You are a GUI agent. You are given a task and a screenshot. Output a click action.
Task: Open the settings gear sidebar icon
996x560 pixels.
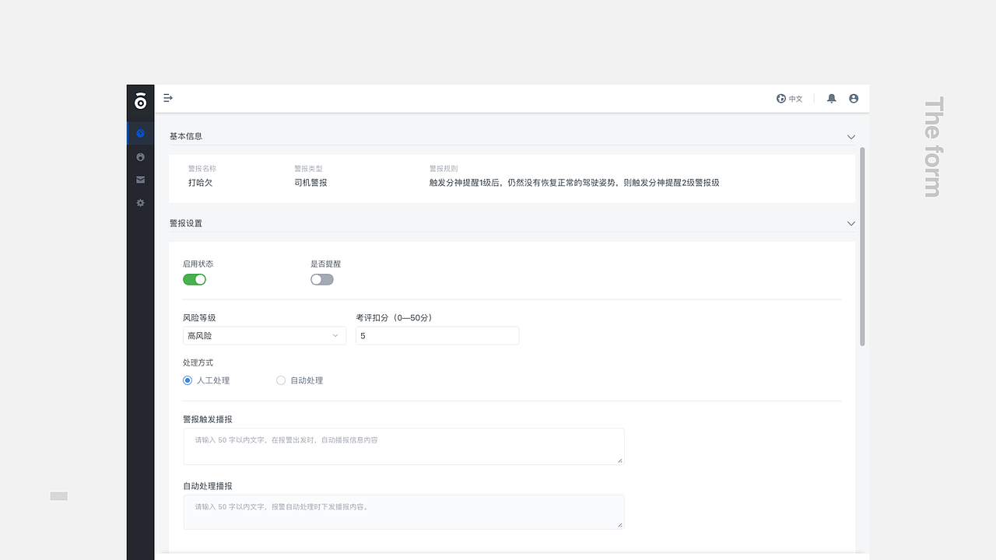(141, 203)
